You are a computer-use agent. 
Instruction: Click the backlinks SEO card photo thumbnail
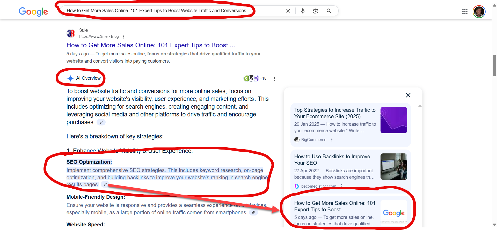(394, 167)
